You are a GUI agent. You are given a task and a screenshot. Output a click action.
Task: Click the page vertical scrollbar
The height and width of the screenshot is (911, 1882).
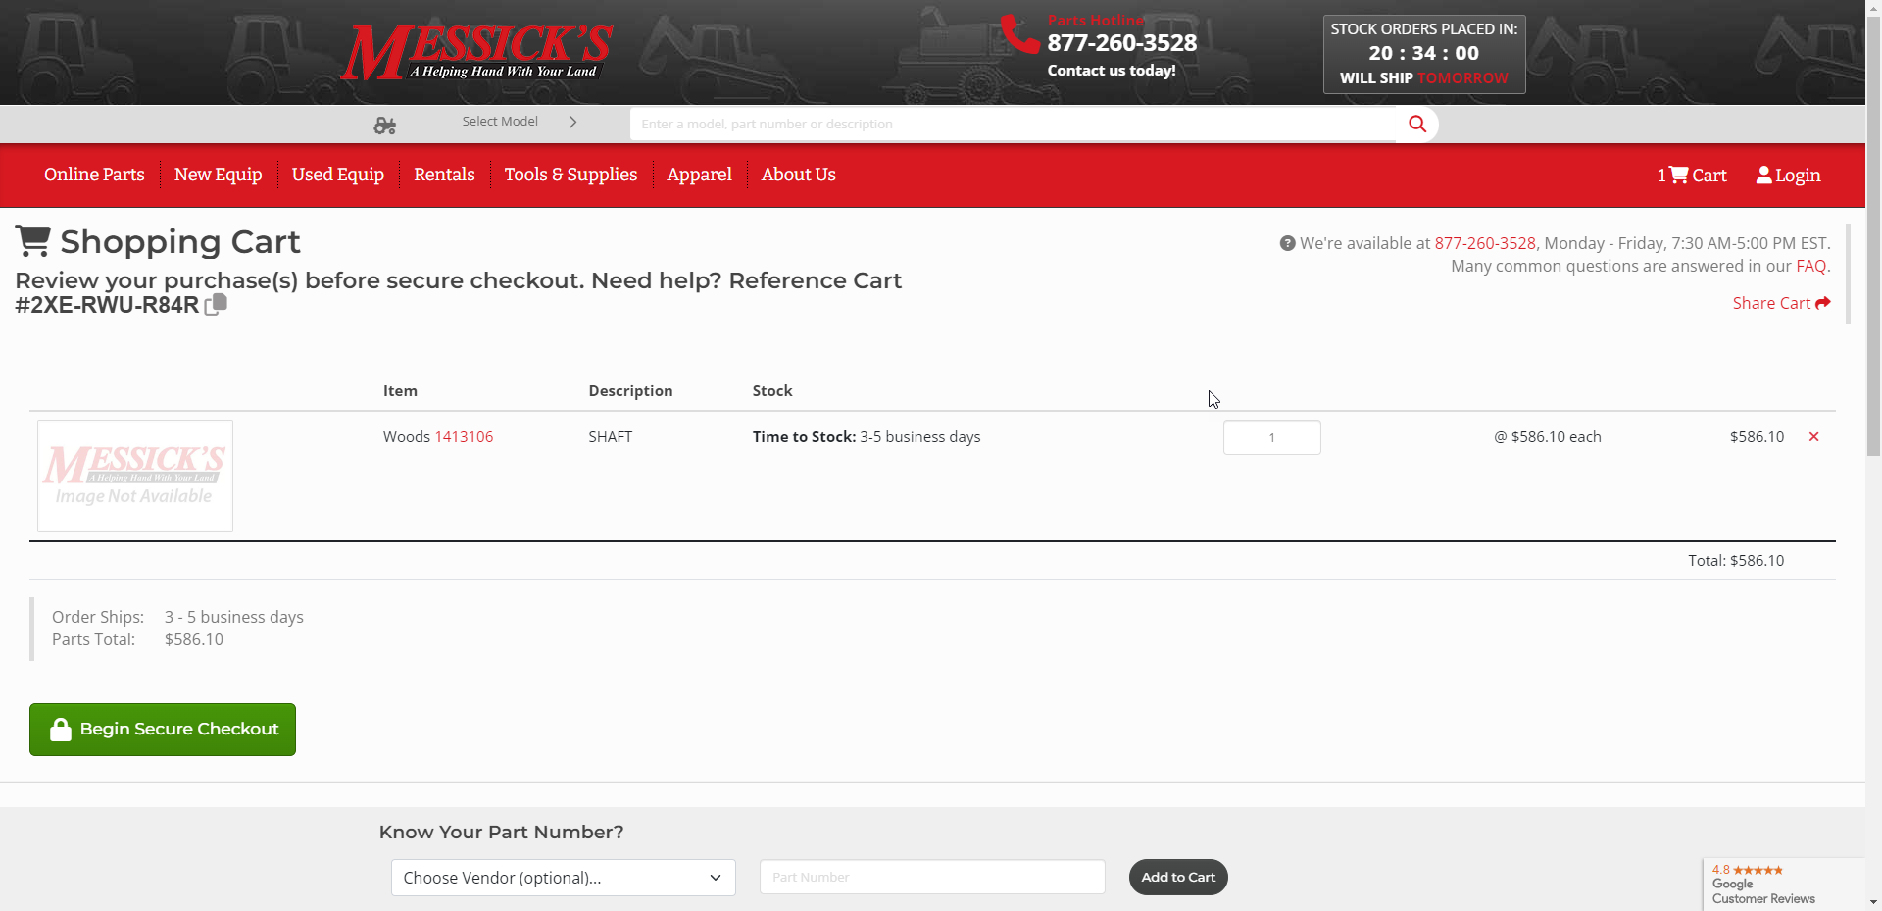(1873, 235)
